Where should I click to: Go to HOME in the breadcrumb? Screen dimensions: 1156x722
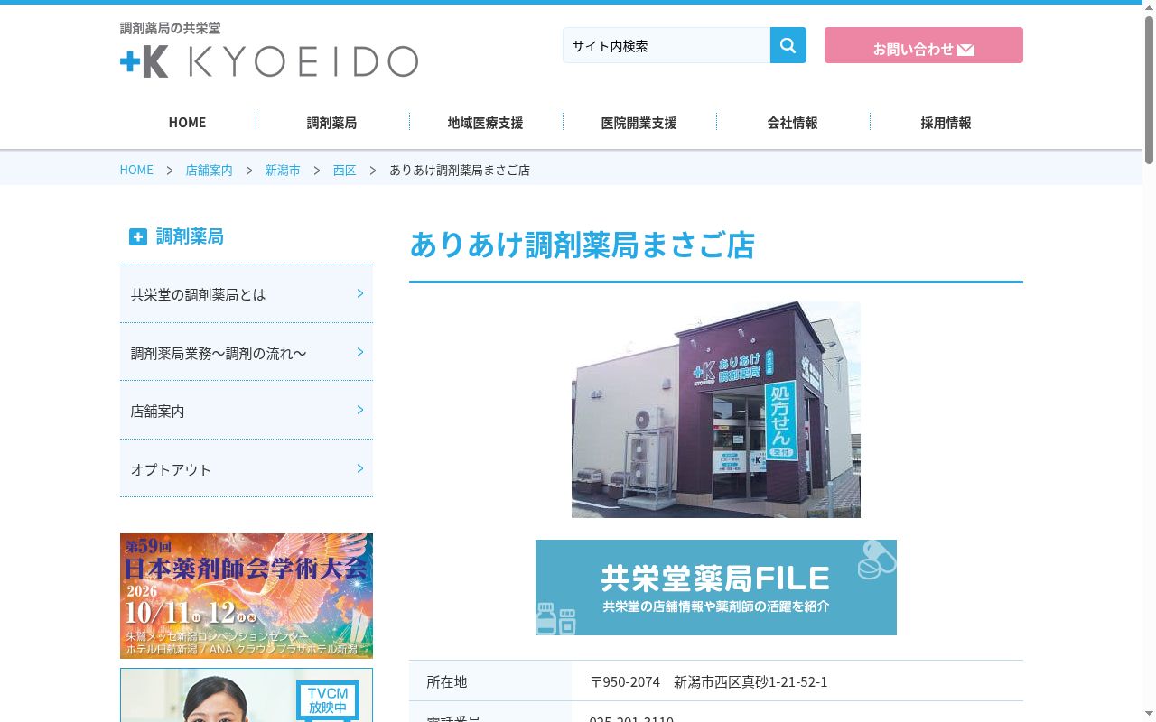click(x=136, y=170)
